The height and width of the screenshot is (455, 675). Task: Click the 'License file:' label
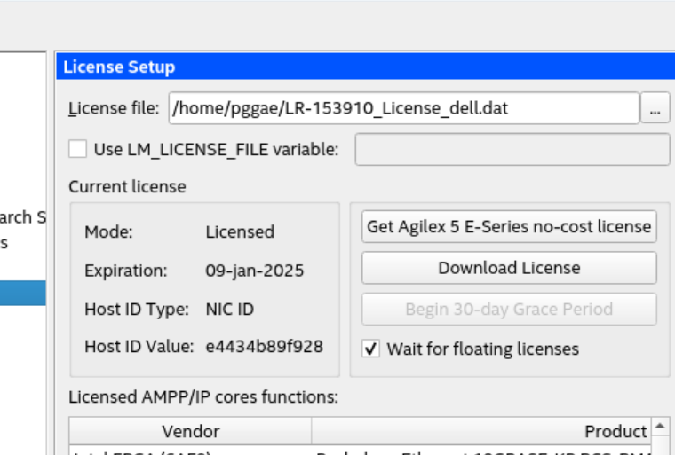[114, 108]
